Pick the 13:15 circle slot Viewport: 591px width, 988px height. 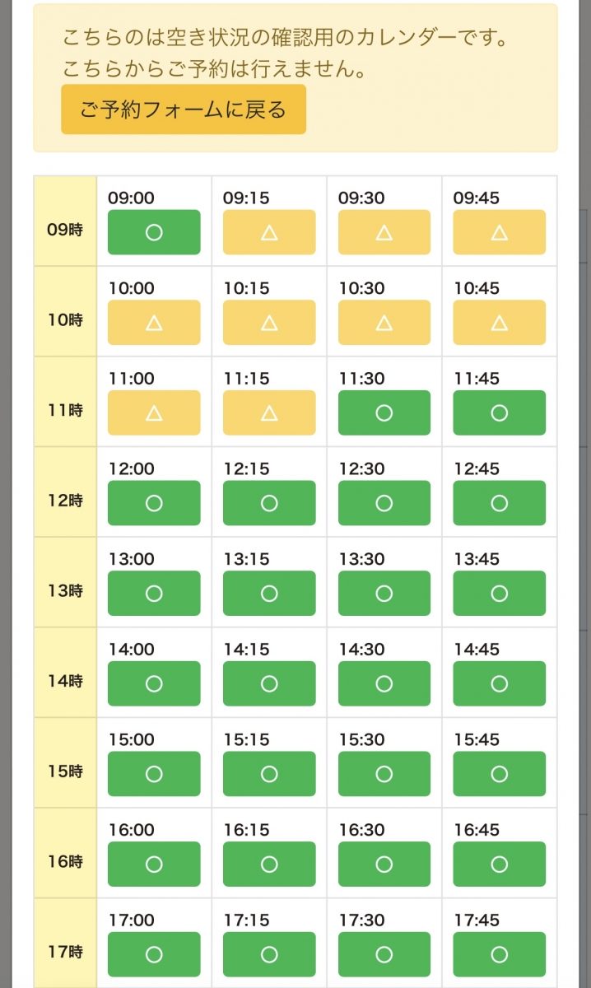[269, 594]
